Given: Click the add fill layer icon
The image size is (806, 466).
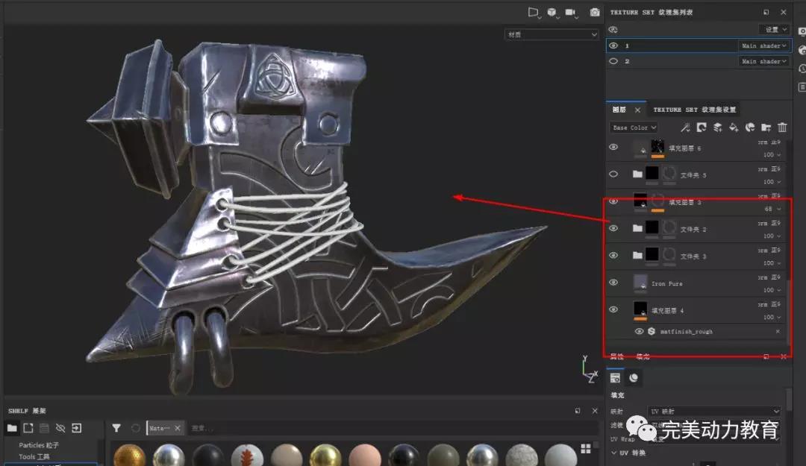Looking at the screenshot, I should [x=734, y=128].
